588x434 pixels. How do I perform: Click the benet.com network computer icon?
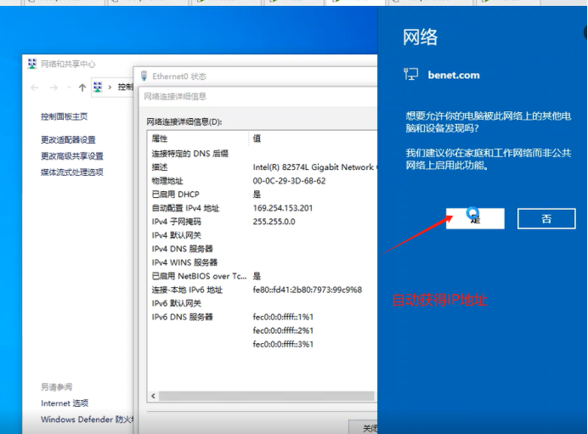[x=411, y=74]
